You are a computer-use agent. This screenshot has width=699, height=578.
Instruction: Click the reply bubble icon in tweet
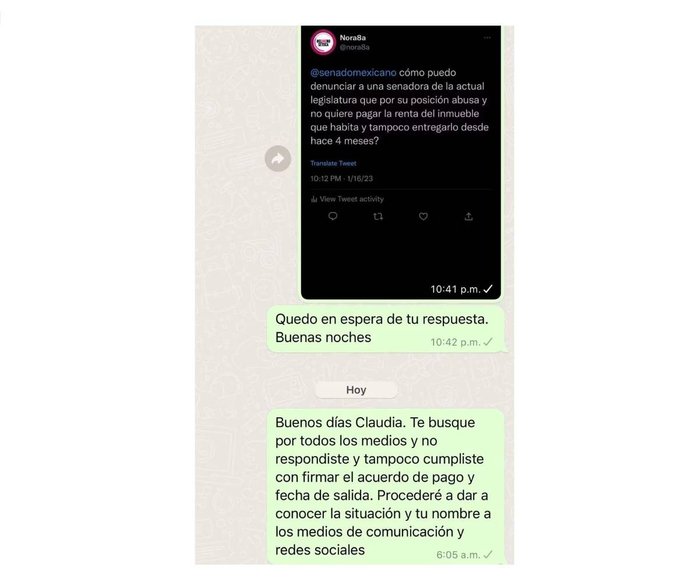(333, 216)
